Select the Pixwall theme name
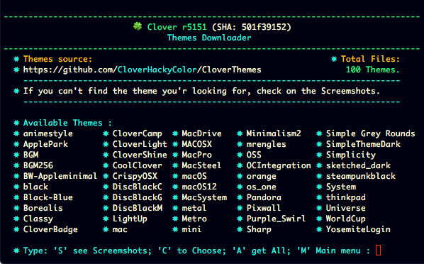This screenshot has width=424, height=264. pyautogui.click(x=264, y=208)
